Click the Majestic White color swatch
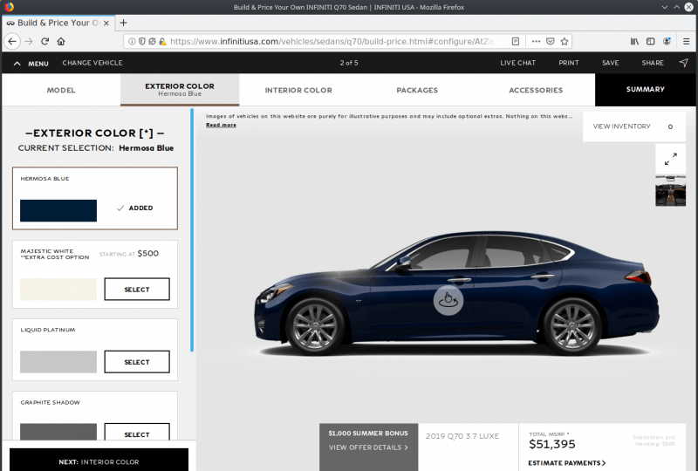The image size is (698, 471). pyautogui.click(x=58, y=290)
